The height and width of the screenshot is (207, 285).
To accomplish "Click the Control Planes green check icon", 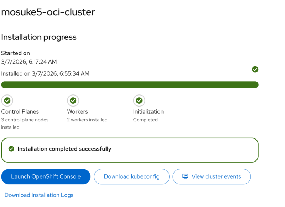I will click(7, 100).
